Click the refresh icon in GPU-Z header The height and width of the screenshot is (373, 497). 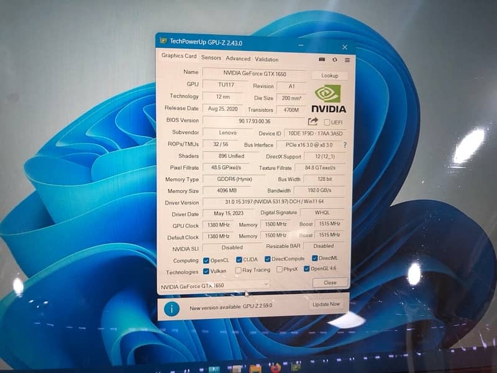coord(335,60)
